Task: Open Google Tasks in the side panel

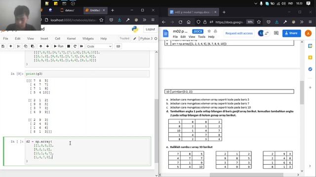Action: tap(310, 69)
